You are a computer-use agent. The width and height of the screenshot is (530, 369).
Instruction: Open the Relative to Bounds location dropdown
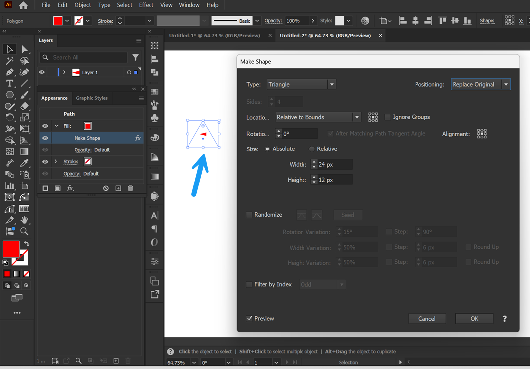(x=317, y=117)
